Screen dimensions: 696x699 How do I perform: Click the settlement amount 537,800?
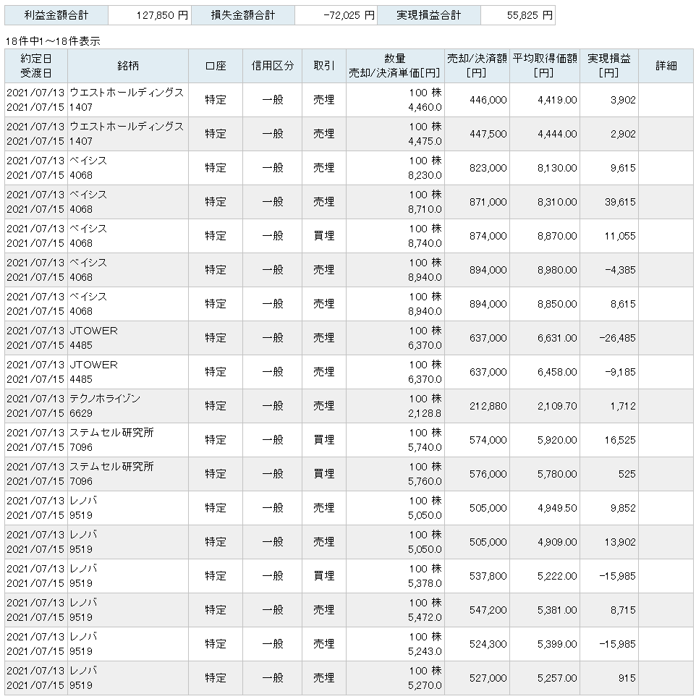coord(488,576)
